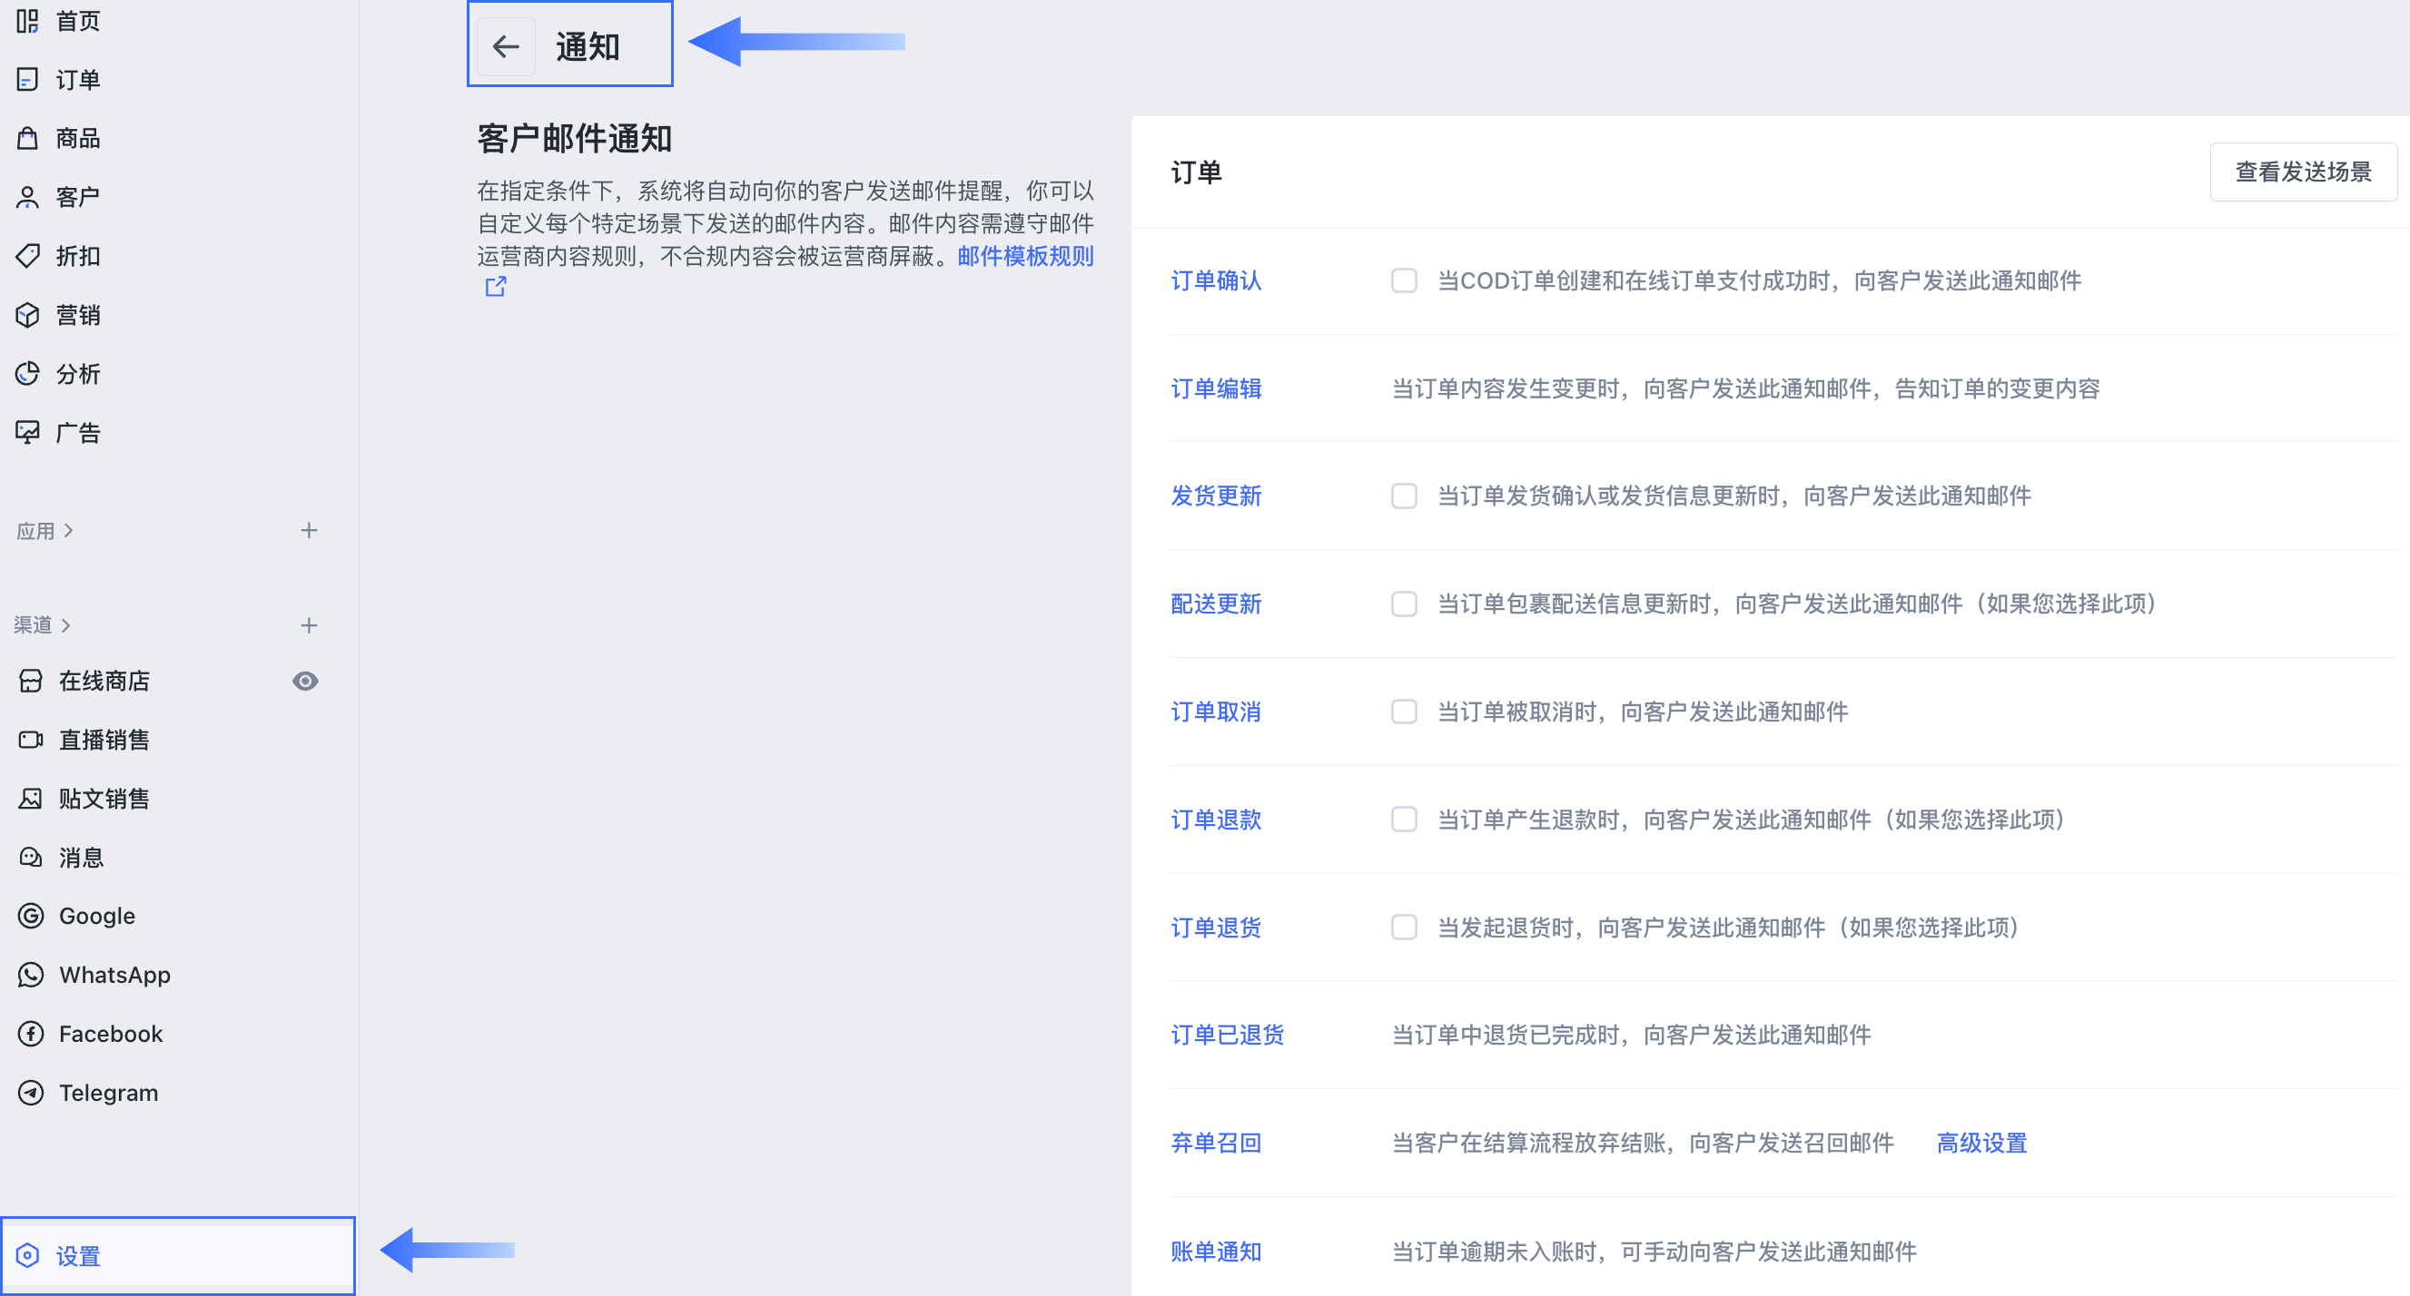Viewport: 2410px width, 1296px height.
Task: Open the 订单已退货 template link
Action: [x=1228, y=1036]
